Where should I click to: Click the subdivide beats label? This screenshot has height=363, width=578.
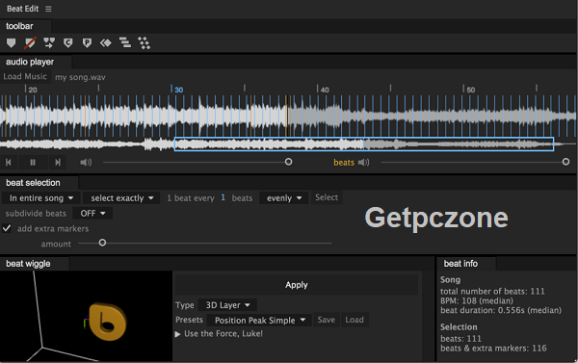[x=36, y=214]
